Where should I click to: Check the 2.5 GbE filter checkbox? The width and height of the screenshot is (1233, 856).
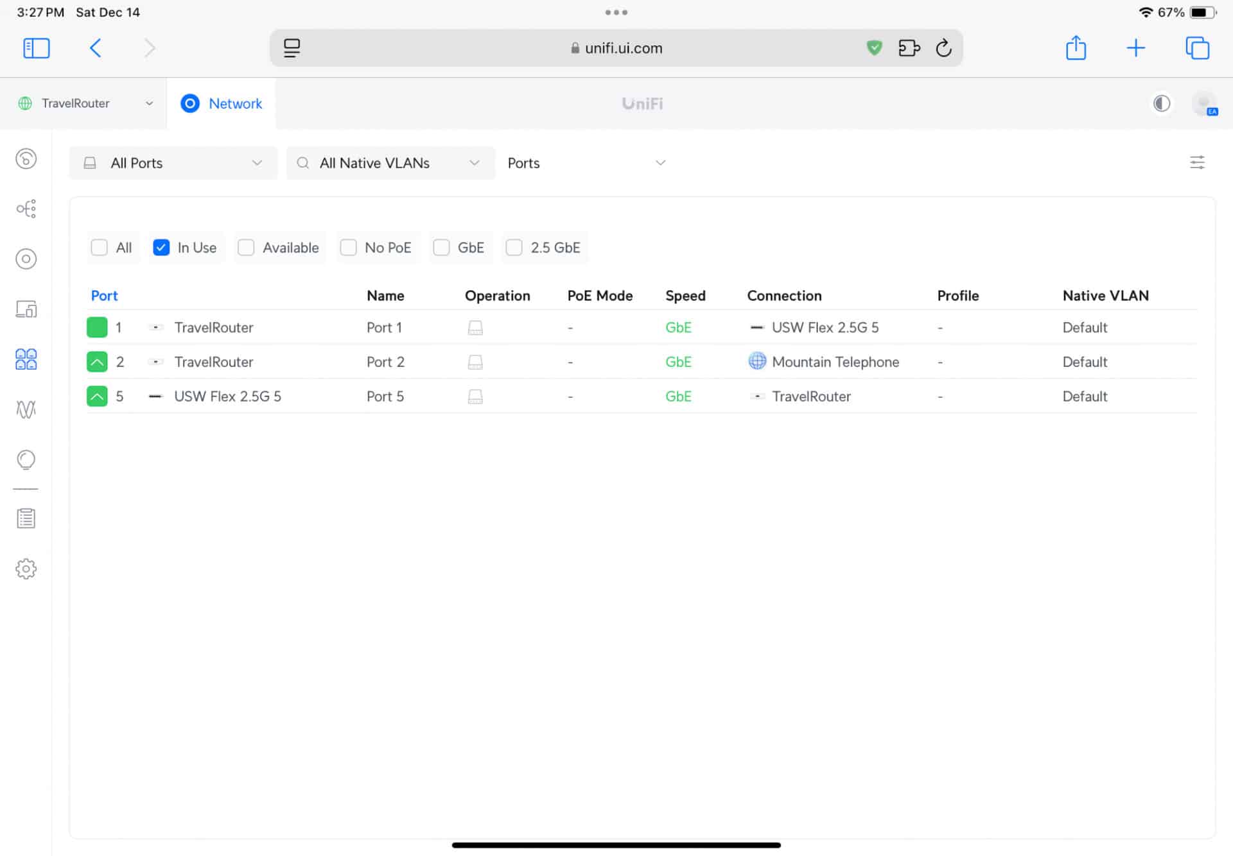(514, 248)
